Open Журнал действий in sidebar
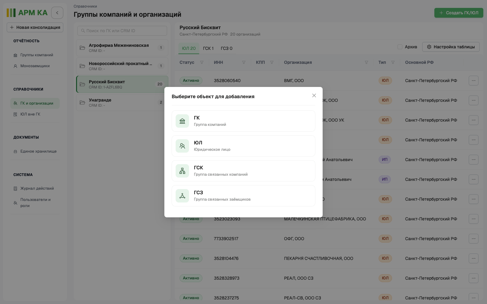The height and width of the screenshot is (304, 487). tap(35, 188)
